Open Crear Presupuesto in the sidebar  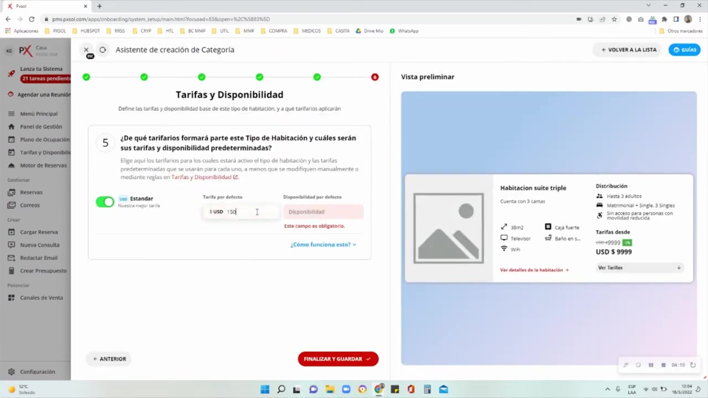(x=11, y=270)
